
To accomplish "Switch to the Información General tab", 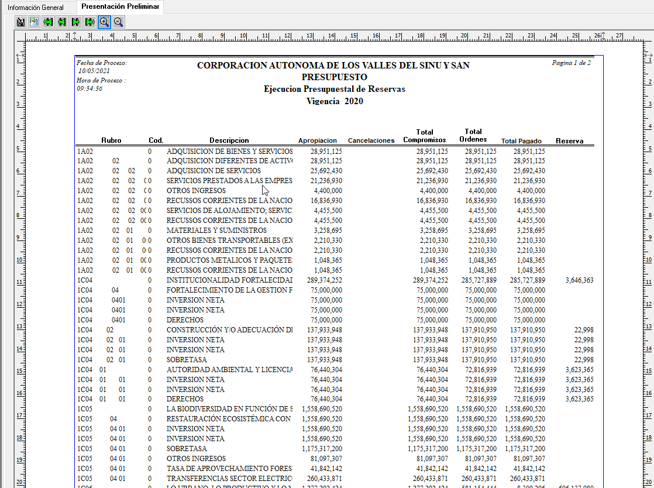I will 36,8.
